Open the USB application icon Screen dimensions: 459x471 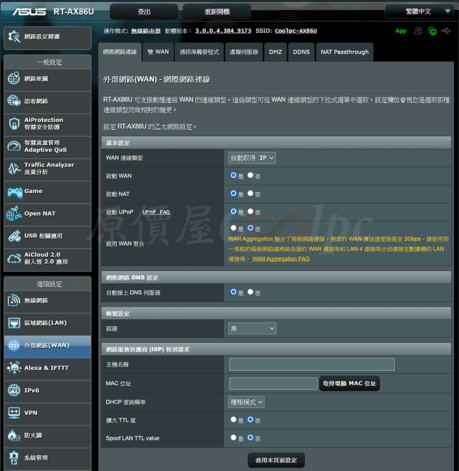pyautogui.click(x=14, y=236)
